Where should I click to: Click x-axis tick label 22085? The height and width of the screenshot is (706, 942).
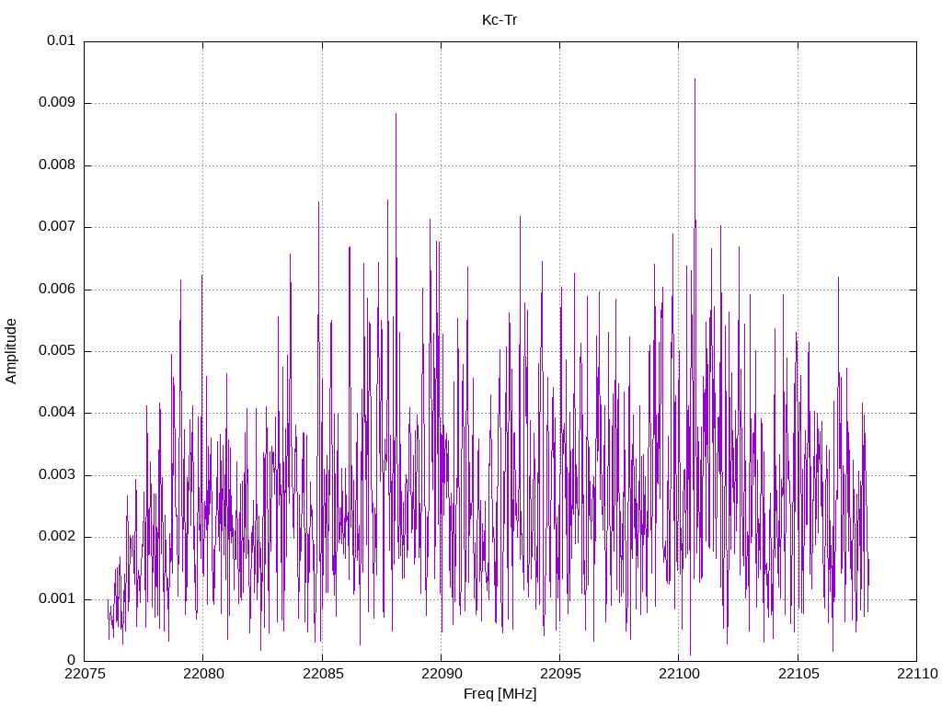[322, 674]
